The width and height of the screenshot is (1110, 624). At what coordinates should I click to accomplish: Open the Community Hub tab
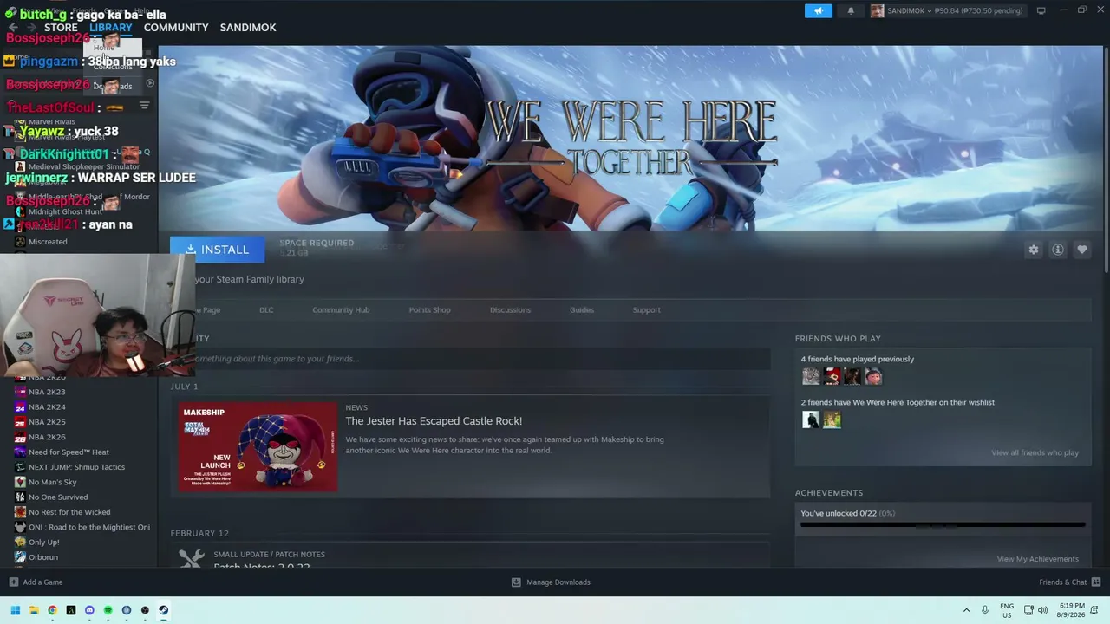tap(341, 310)
